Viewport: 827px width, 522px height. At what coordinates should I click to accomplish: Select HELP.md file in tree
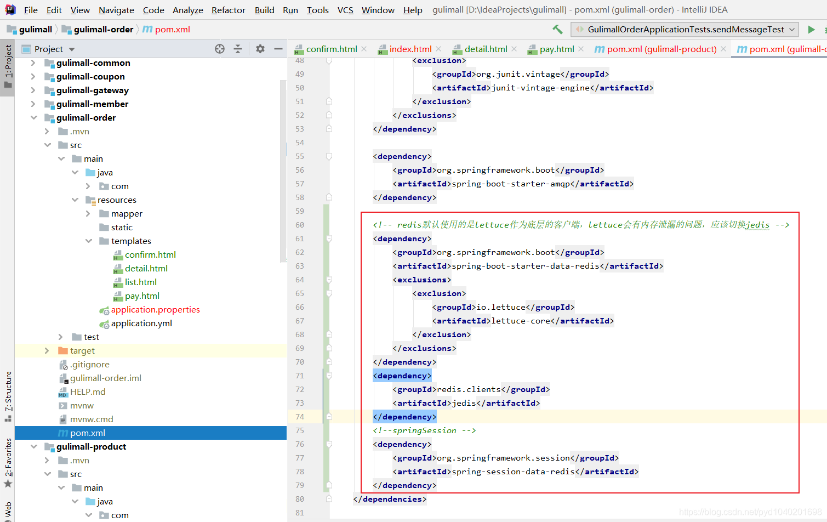pyautogui.click(x=88, y=392)
